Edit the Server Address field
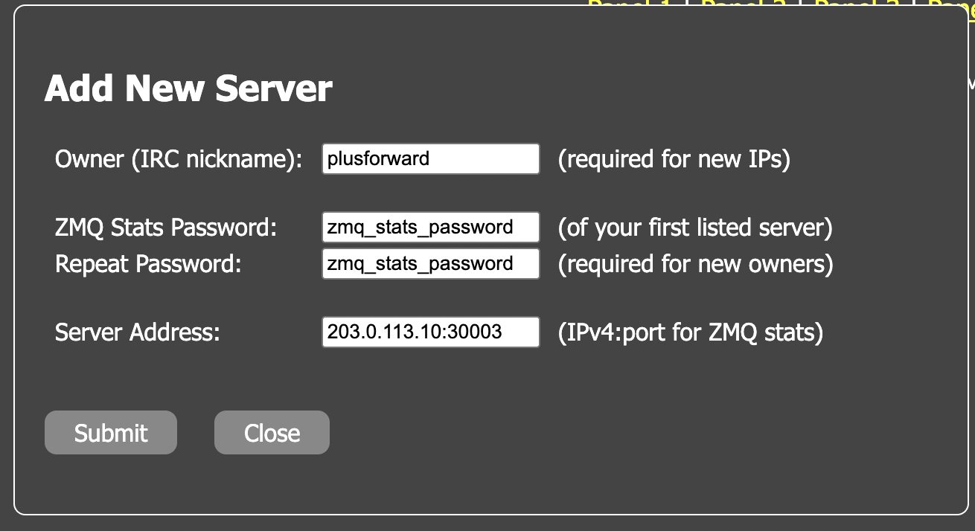The width and height of the screenshot is (975, 531). pos(431,332)
